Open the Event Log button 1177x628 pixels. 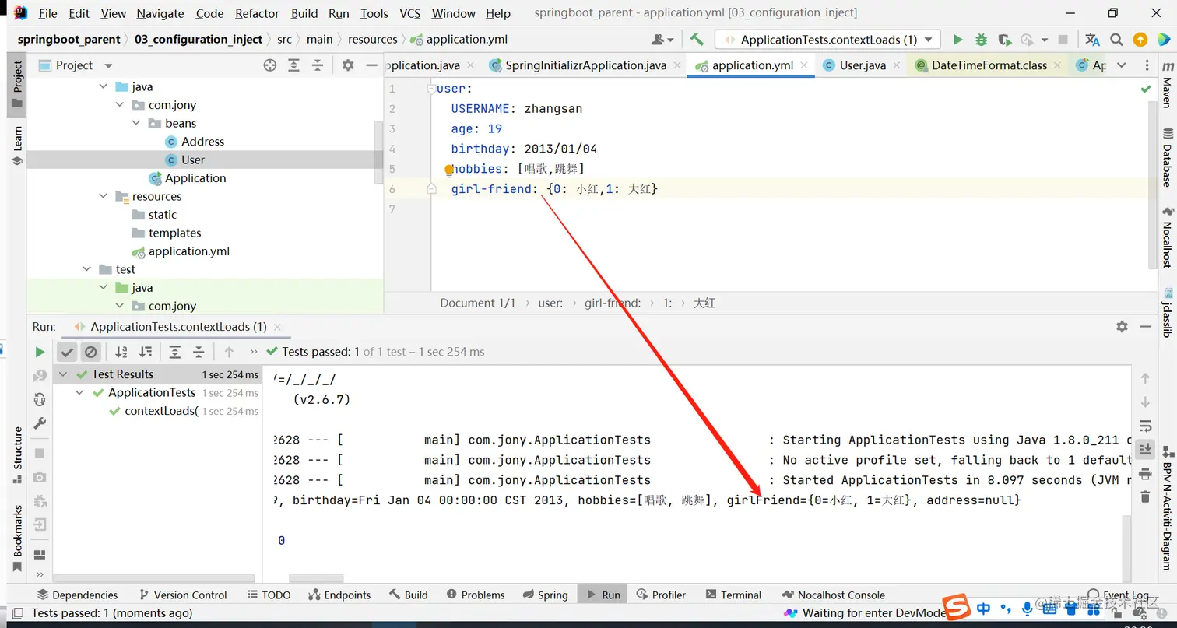coord(1118,595)
